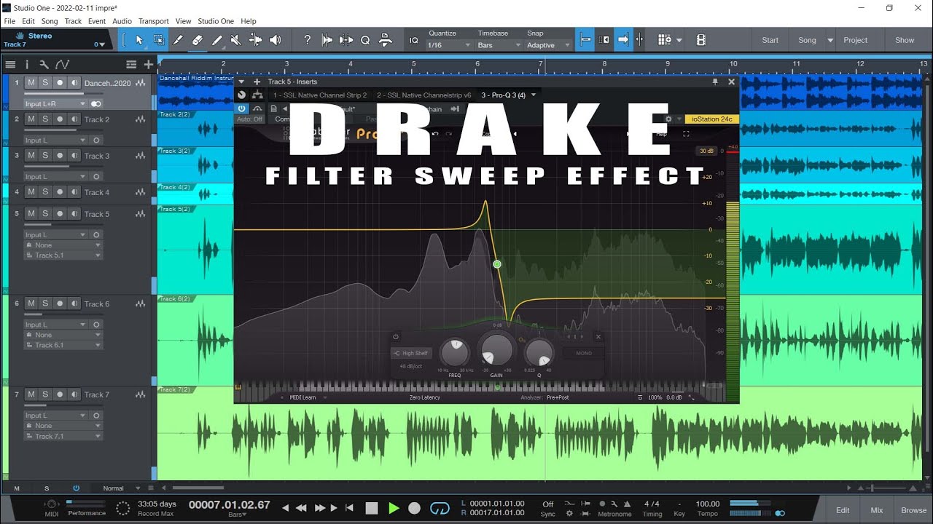
Task: Open the inspector i icon
Action: (x=28, y=65)
